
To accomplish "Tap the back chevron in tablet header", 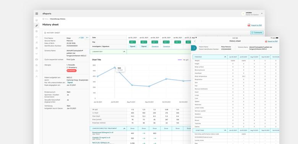I will [x=195, y=41].
